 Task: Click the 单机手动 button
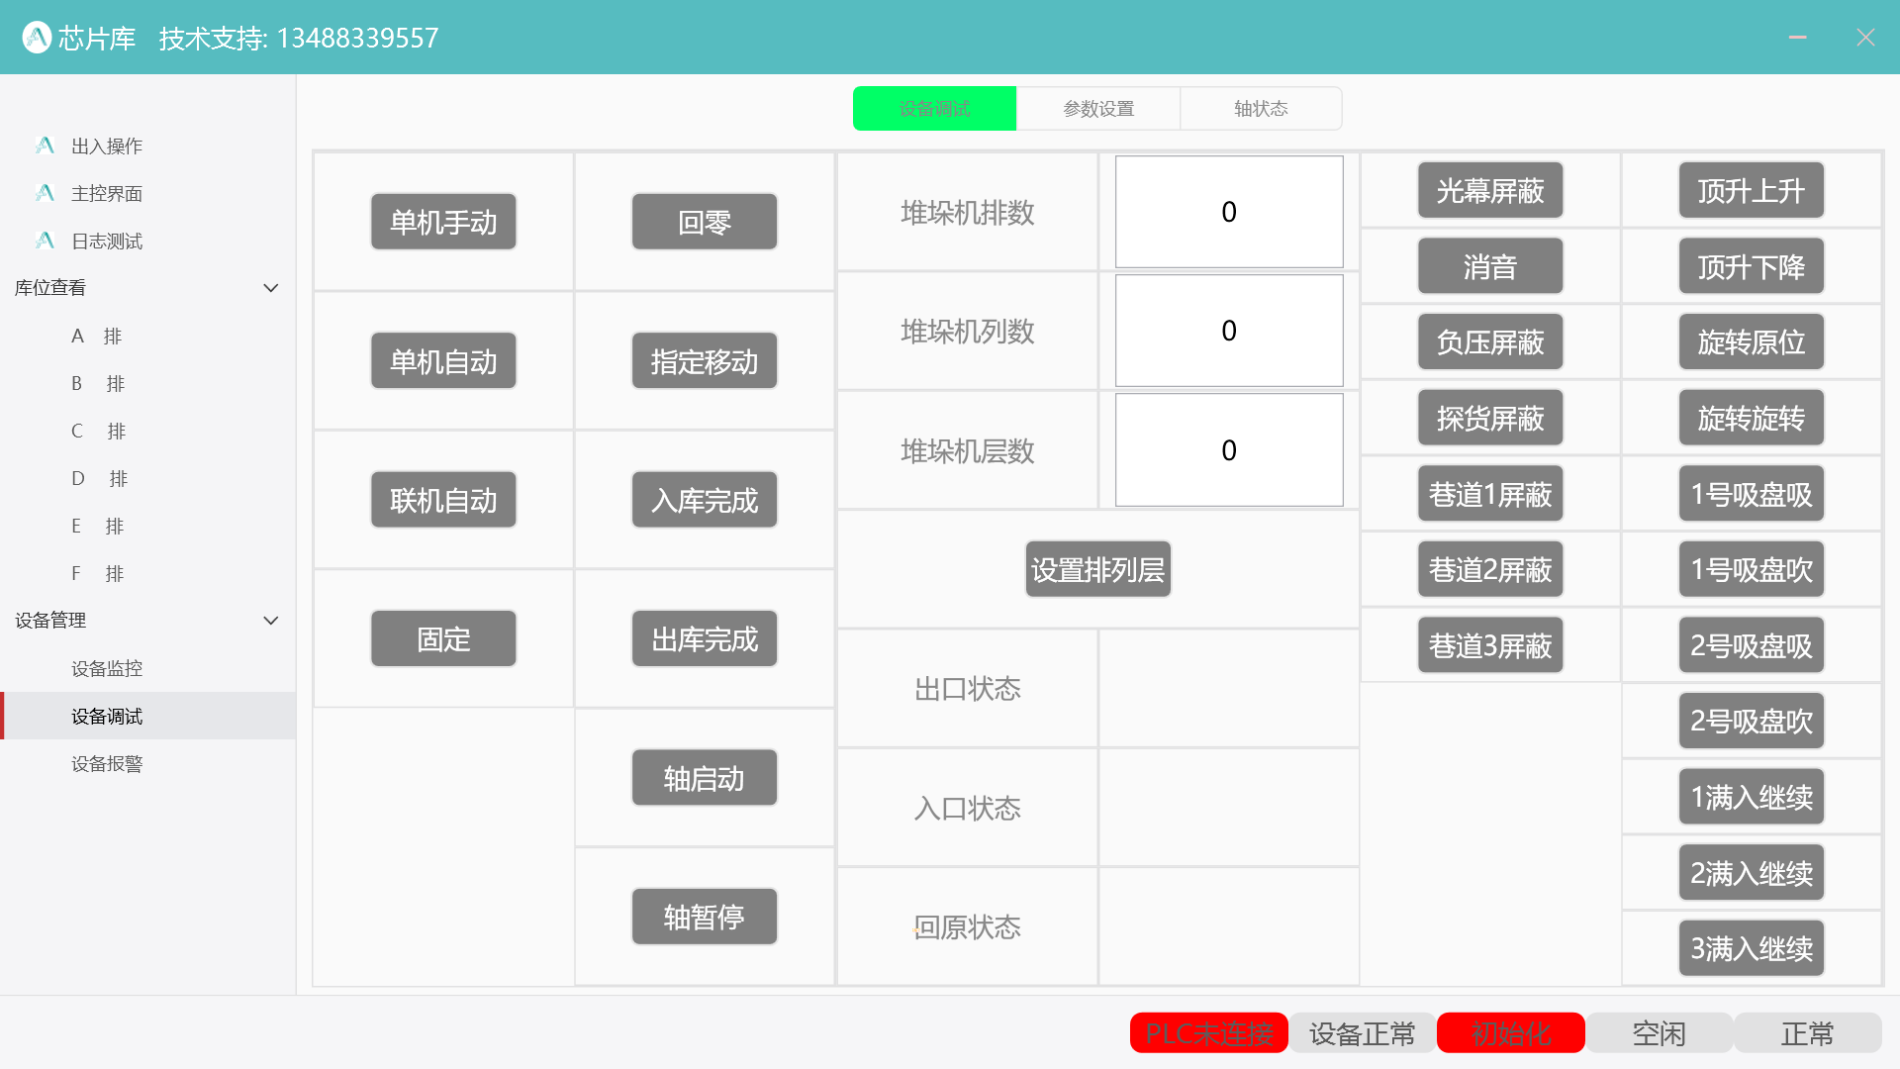point(442,221)
